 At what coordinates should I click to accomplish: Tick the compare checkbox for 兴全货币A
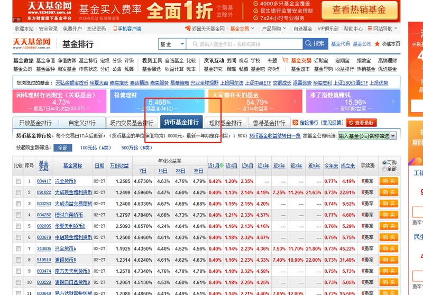(19, 248)
